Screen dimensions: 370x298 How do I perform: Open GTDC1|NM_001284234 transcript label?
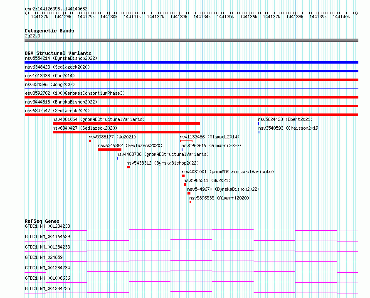(x=47, y=268)
